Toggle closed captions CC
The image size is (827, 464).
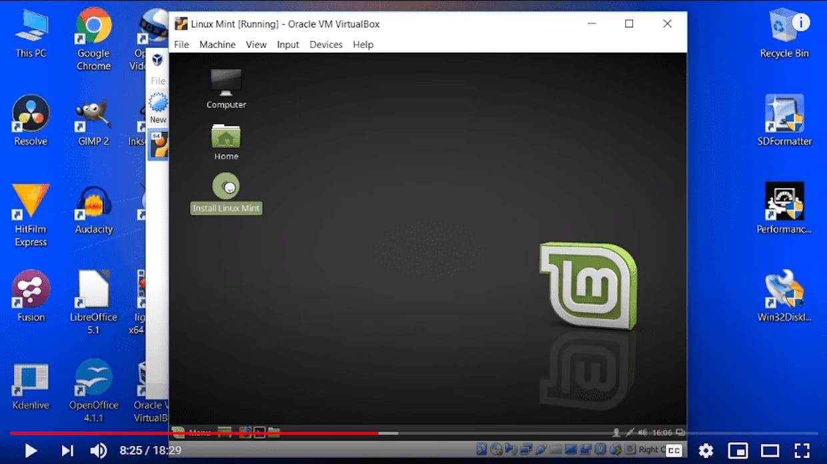(x=674, y=451)
